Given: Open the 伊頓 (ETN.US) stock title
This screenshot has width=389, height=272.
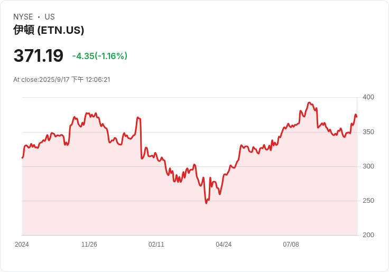Looking at the screenshot, I should (49, 31).
